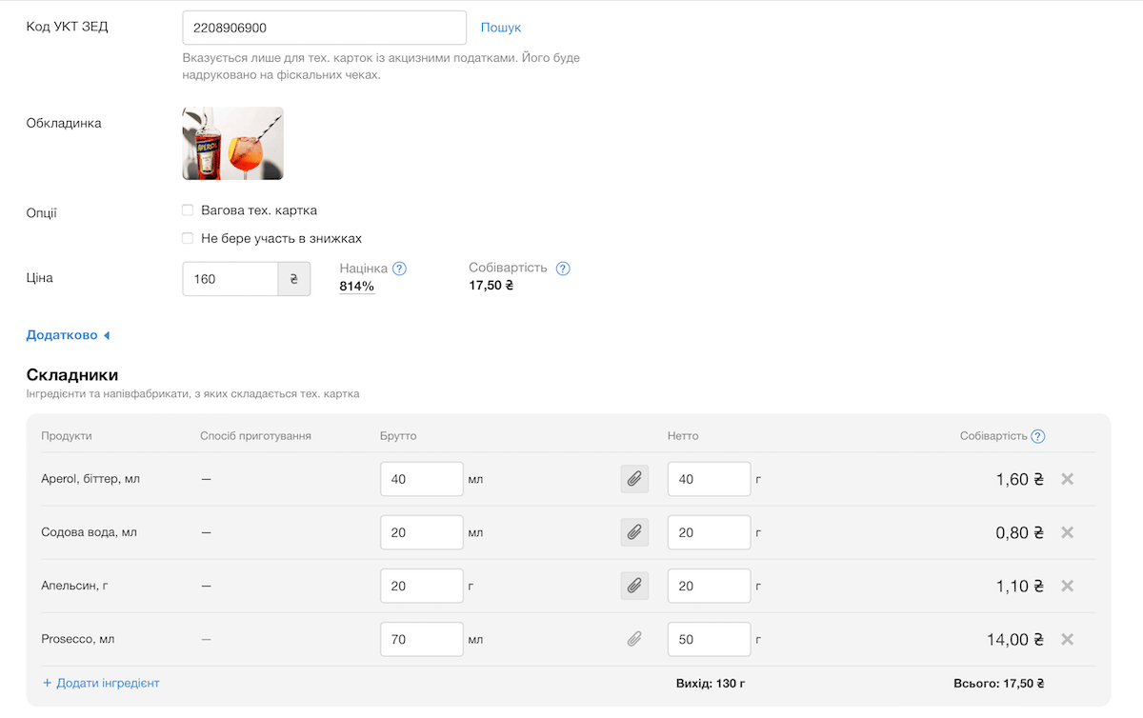1143x718 pixels.
Task: Collapse the Додатково section
Action: point(68,335)
